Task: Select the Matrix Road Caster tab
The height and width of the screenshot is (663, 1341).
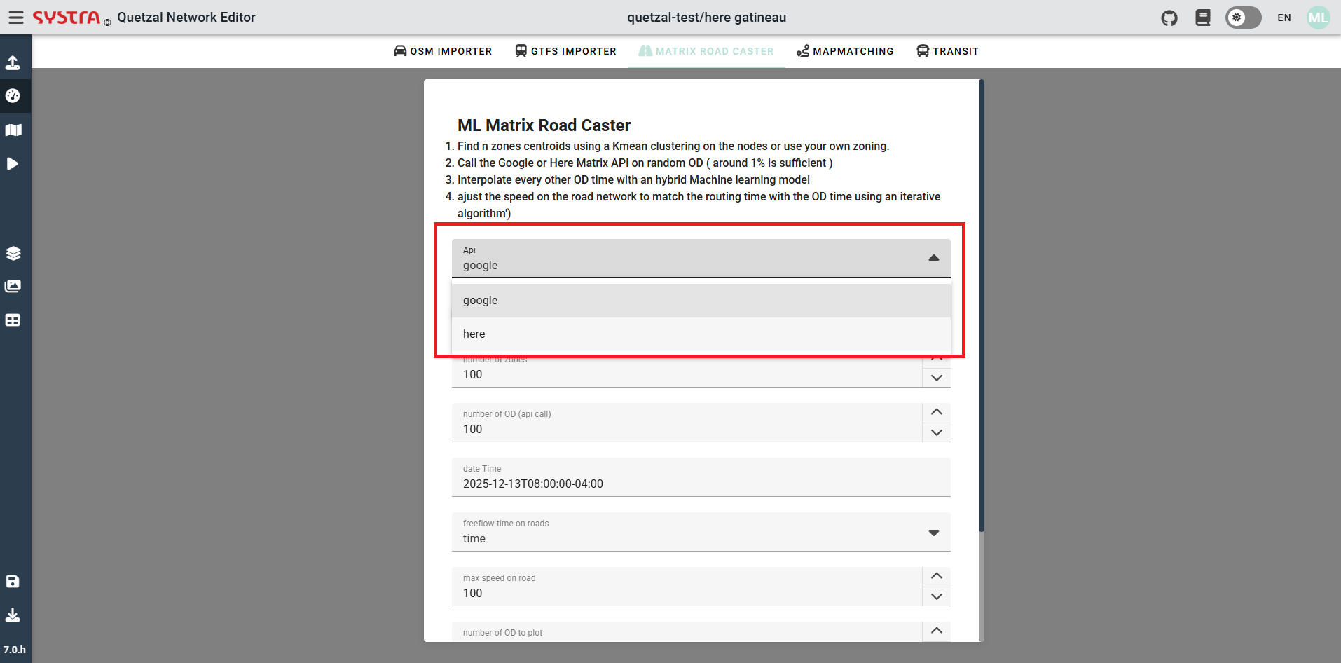Action: click(706, 51)
